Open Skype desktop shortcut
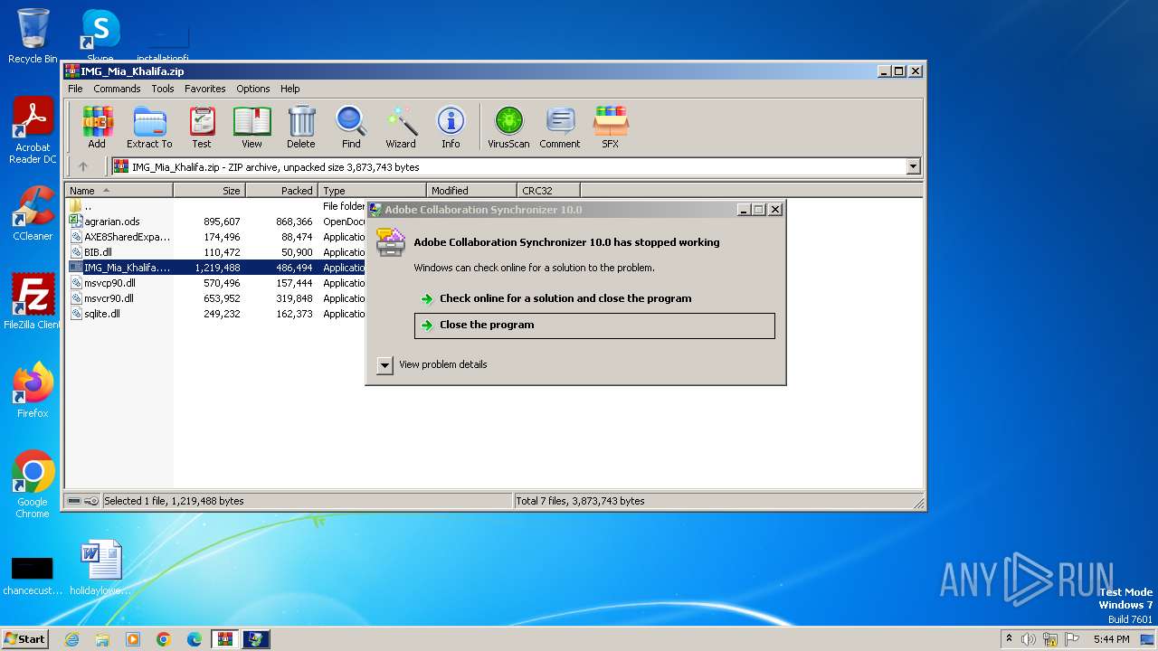Screen dimensions: 1158x651 pos(100,36)
